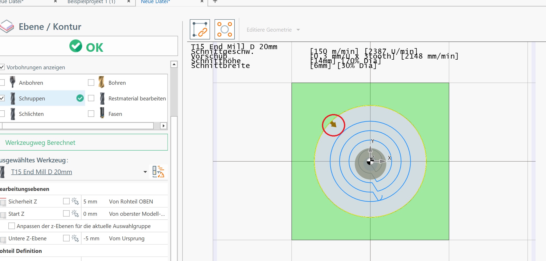Click the Restmaterial bearbeiten tool icon
Viewport: 546px width, 261px height.
click(x=102, y=98)
